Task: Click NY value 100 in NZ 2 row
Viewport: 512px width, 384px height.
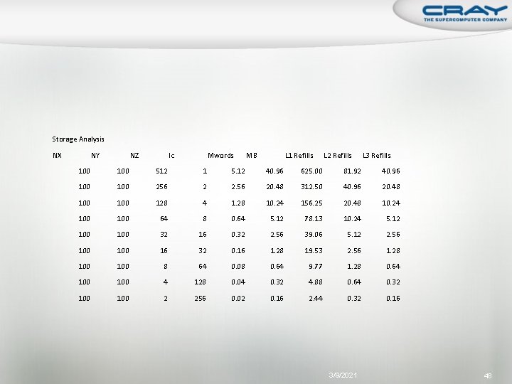Action: [x=123, y=299]
